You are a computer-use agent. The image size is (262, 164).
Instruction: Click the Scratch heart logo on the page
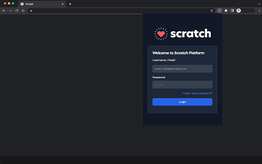point(161,33)
